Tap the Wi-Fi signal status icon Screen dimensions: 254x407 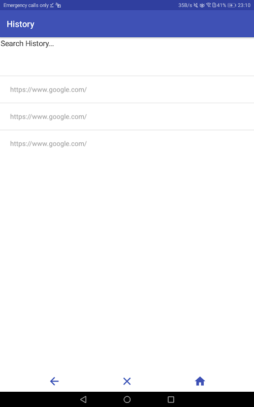tap(208, 5)
